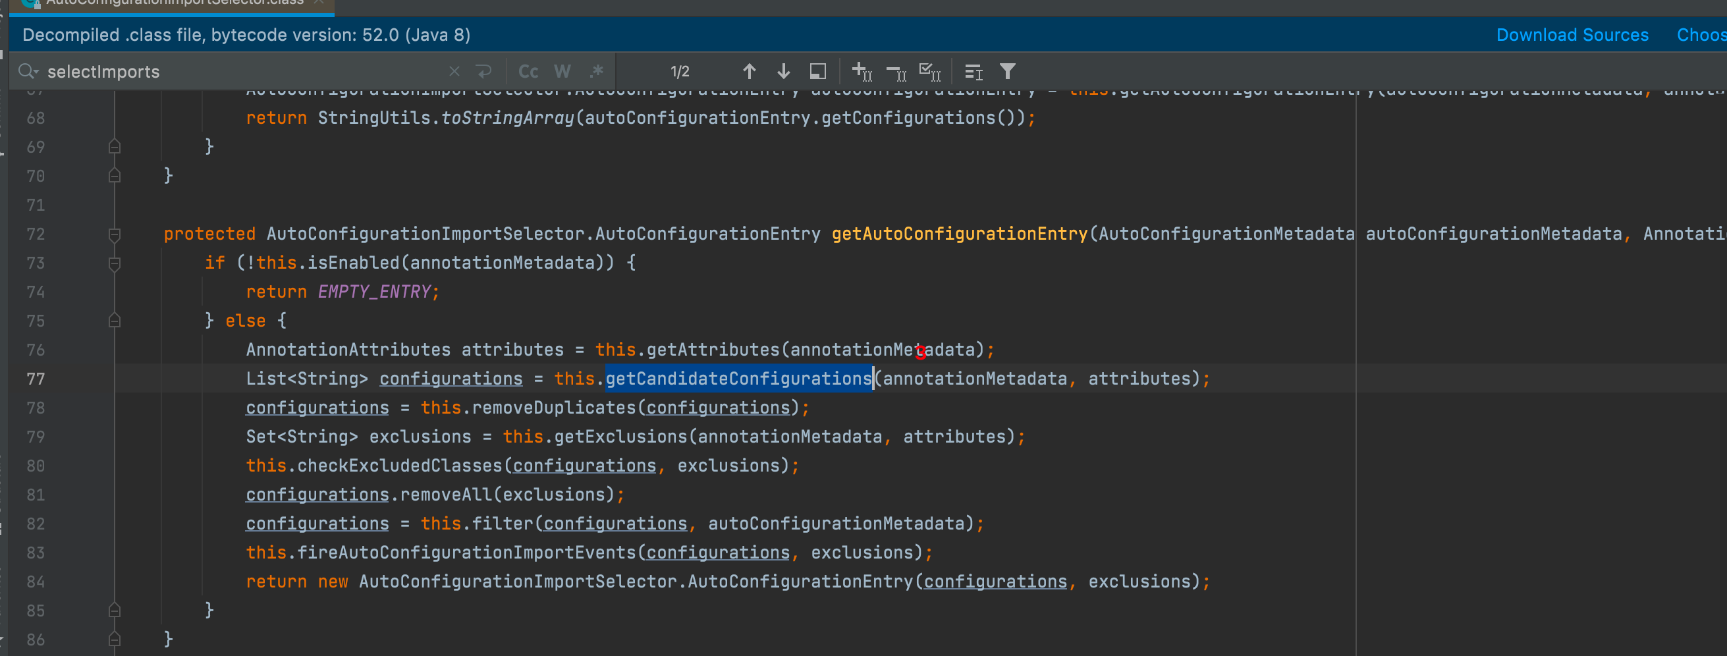Viewport: 1727px width, 656px height.
Task: Toggle fold marker at line 85
Action: pos(115,611)
